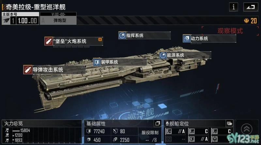The image size is (261, 145).
Task: Expand the base attributes panel (基础属性)
Action: point(157,123)
